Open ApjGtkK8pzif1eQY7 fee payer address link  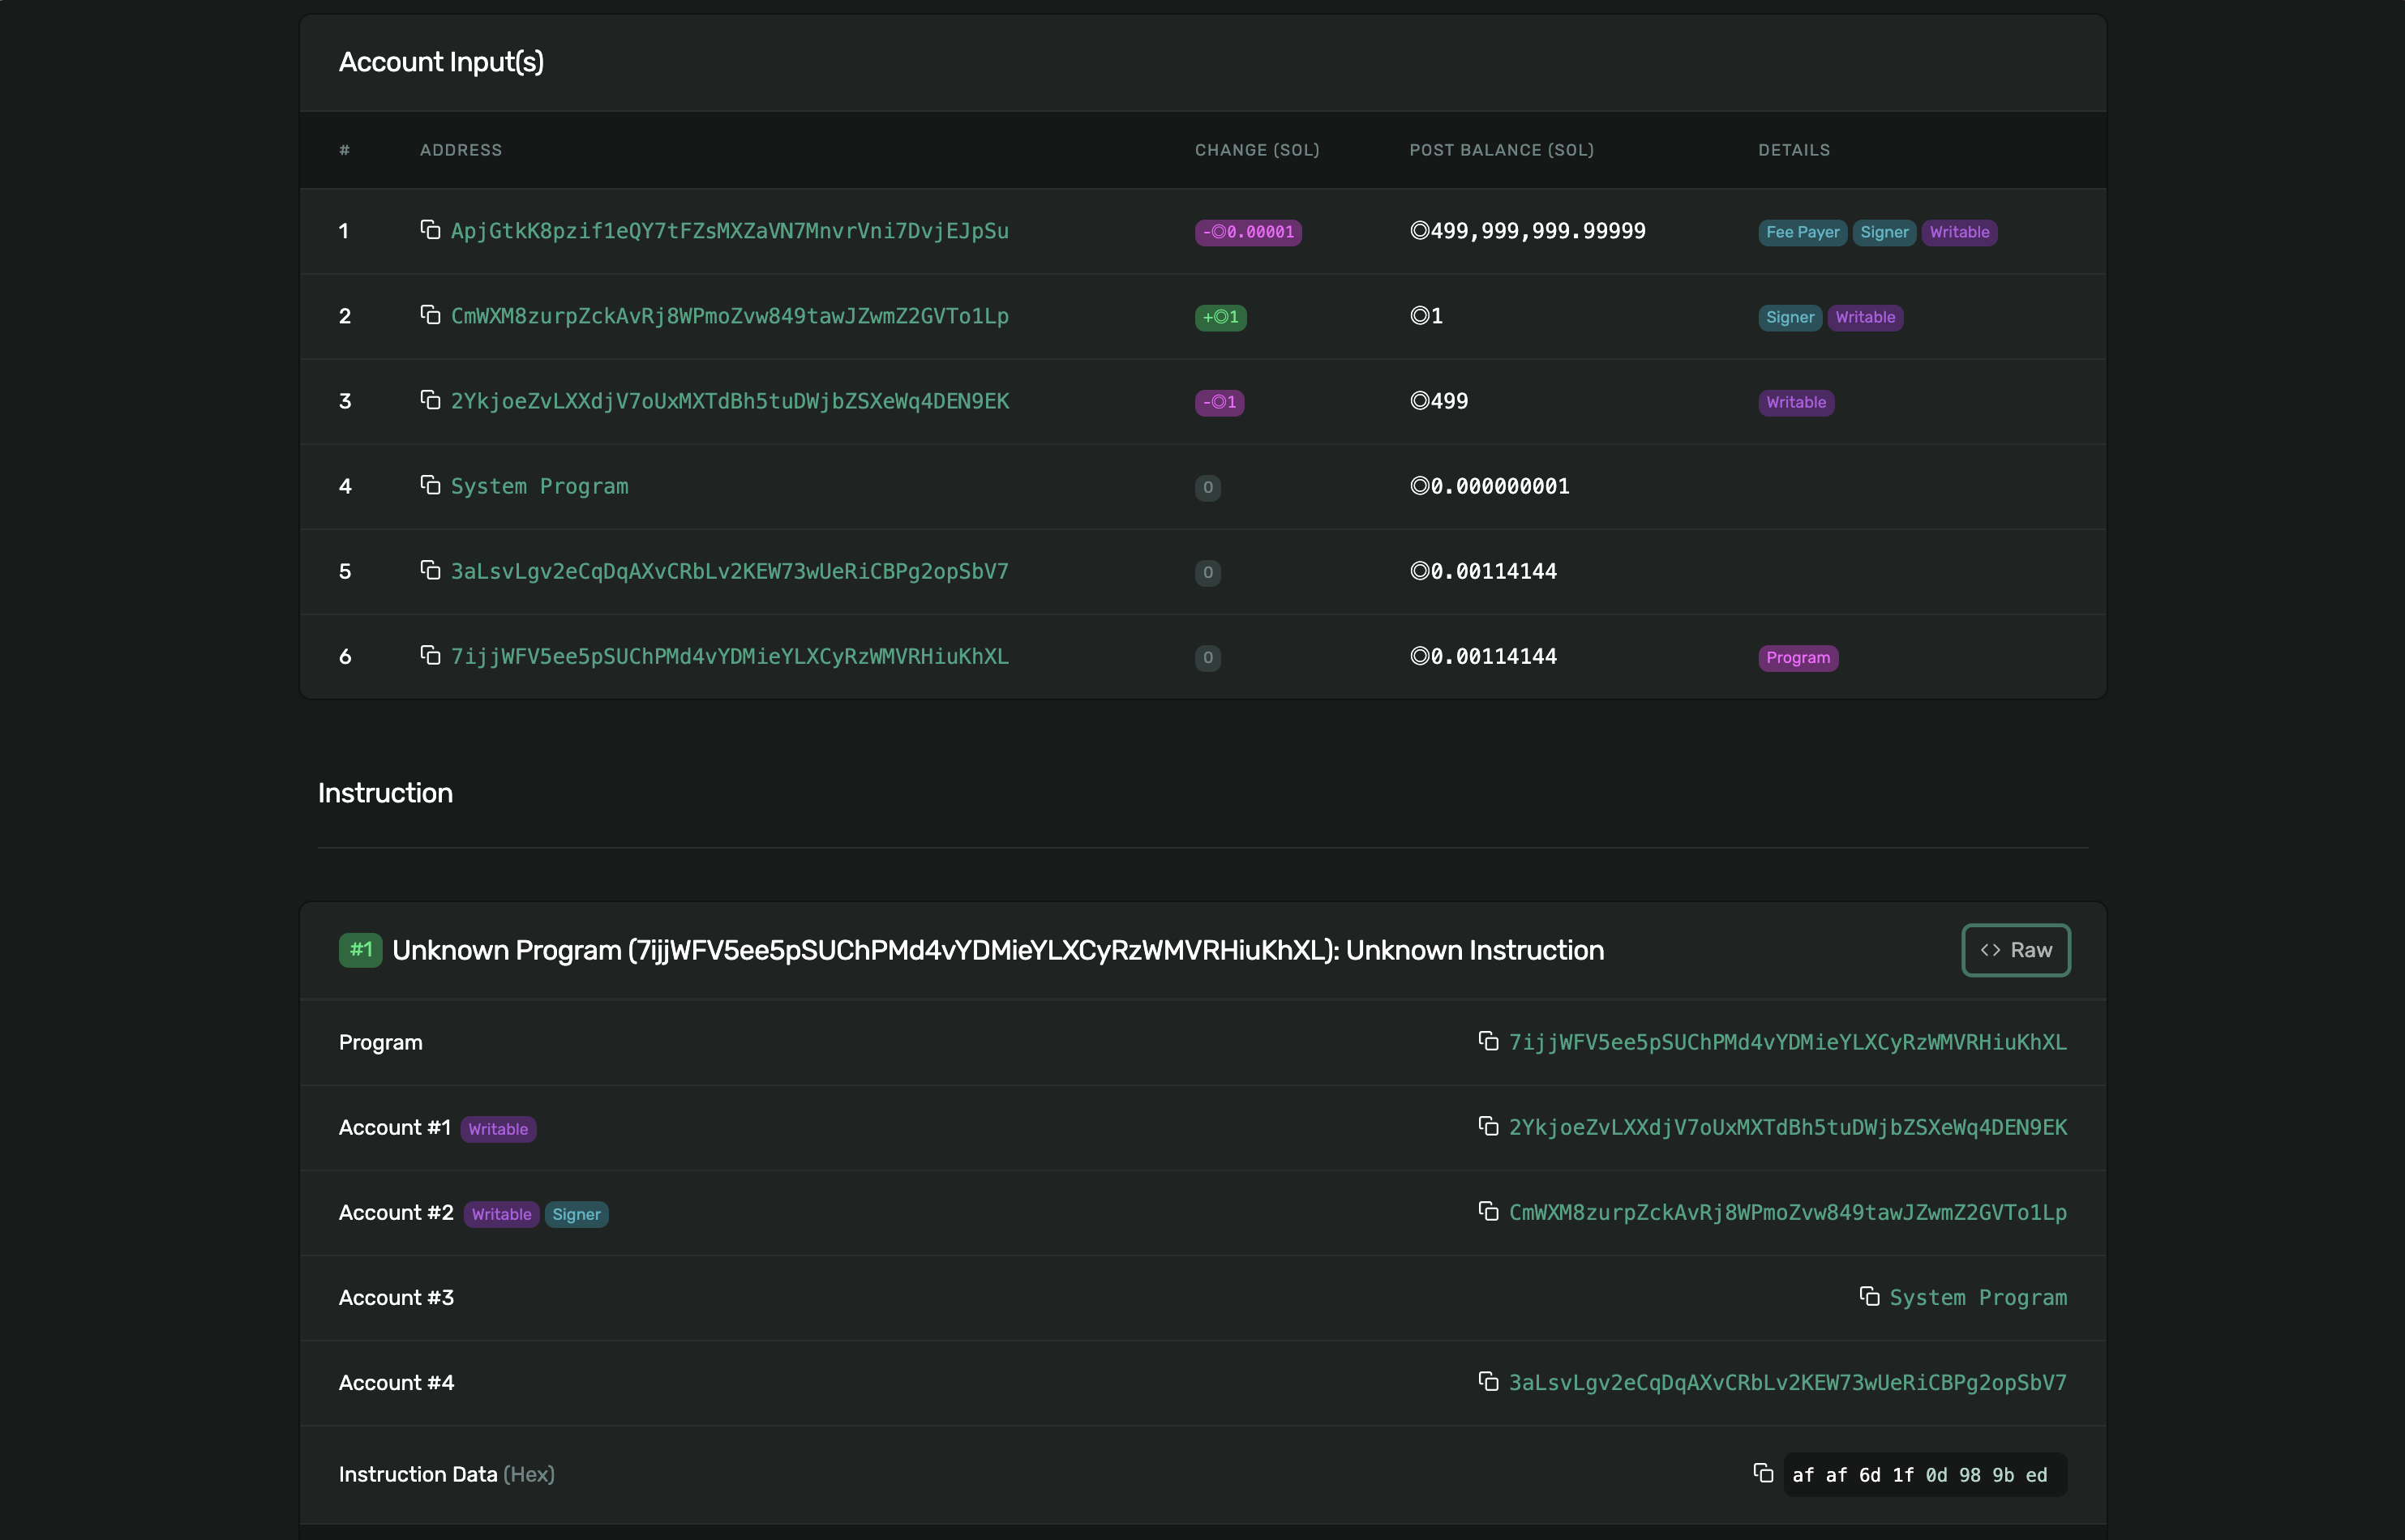click(x=729, y=231)
